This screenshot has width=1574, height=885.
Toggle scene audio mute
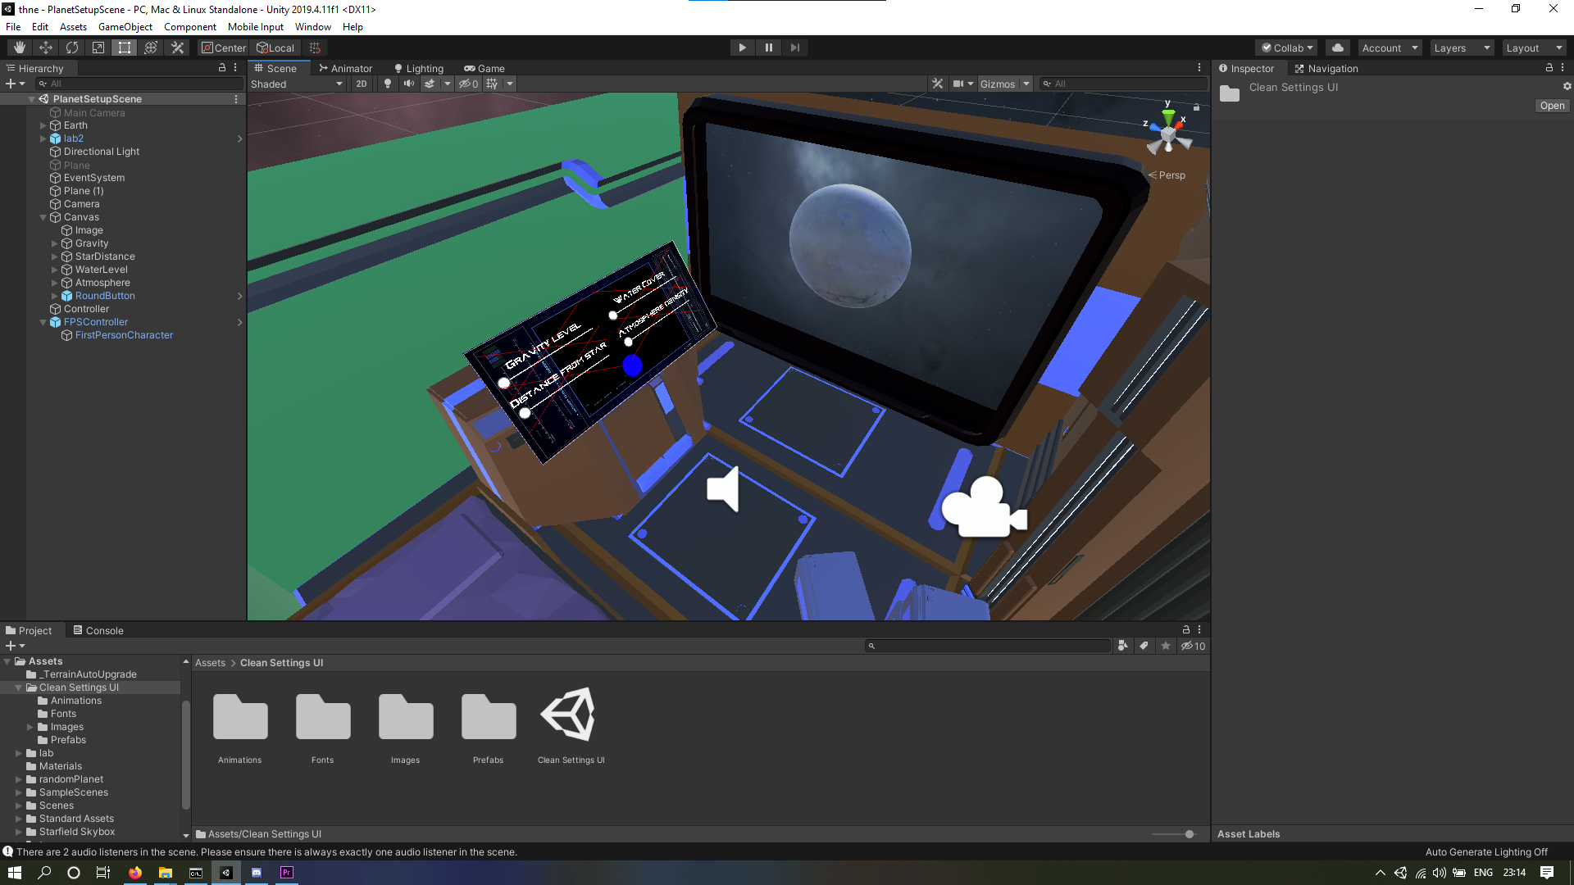click(408, 84)
